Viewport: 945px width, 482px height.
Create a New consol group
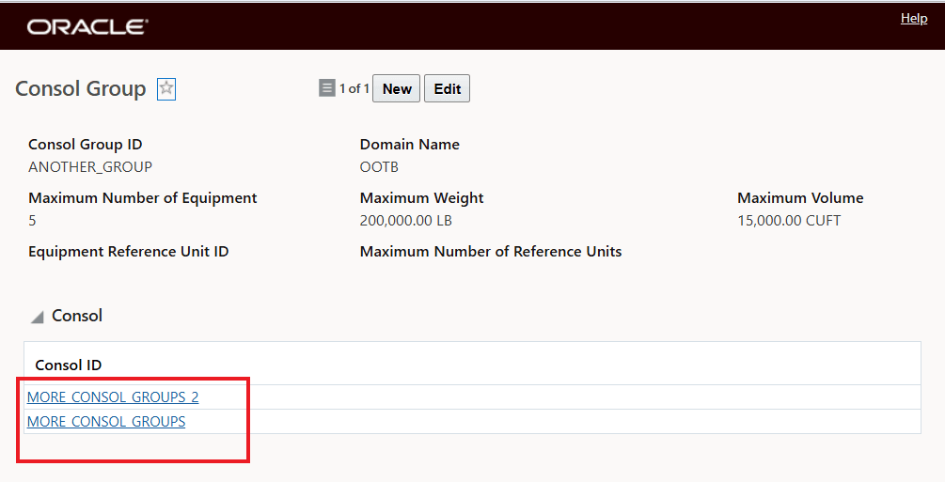point(397,88)
